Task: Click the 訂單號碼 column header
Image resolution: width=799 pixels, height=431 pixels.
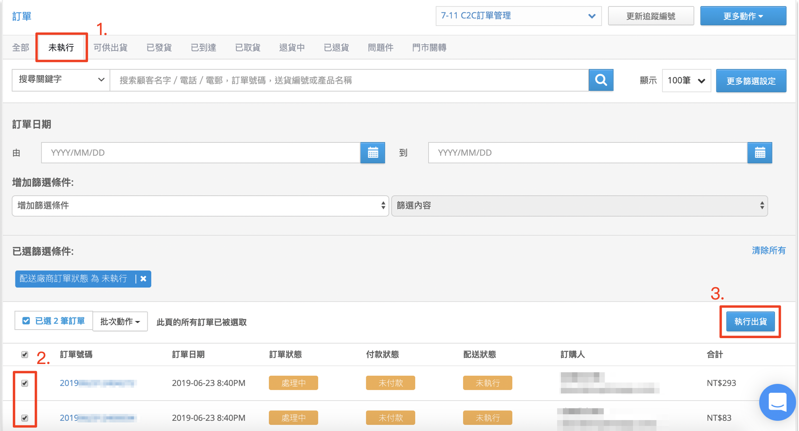Action: pos(76,354)
